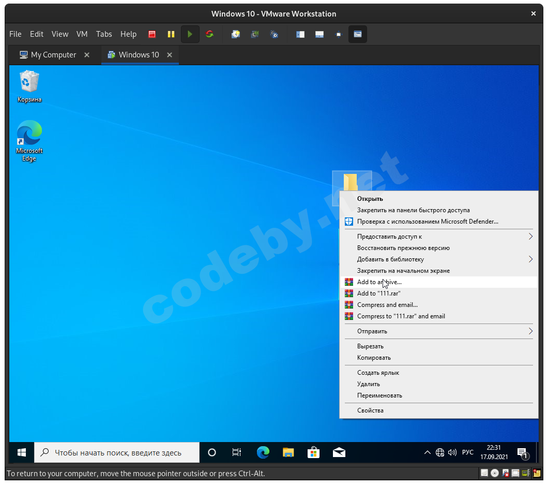Click the CD/DVD drive status icon

coord(495,474)
